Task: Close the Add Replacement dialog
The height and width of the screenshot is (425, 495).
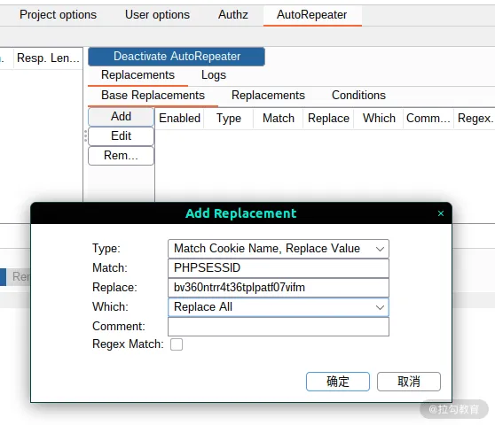Action: click(441, 213)
